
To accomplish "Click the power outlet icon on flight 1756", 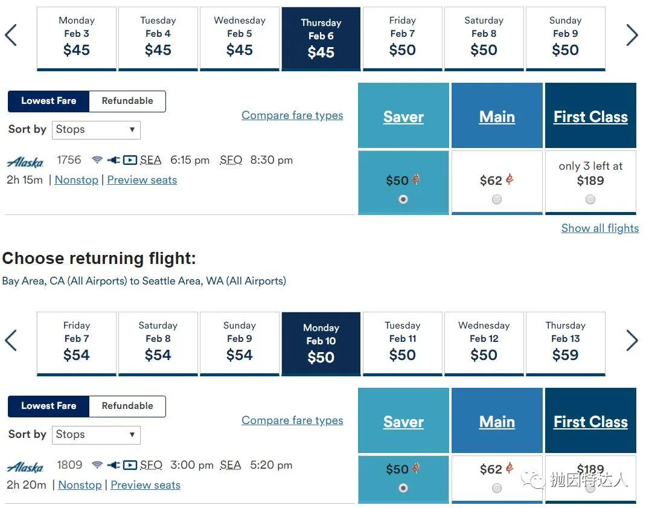I will [113, 160].
